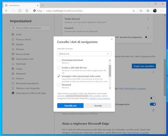Close the Cancella i dati dialog
The height and width of the screenshot is (136, 168).
(x=112, y=39)
